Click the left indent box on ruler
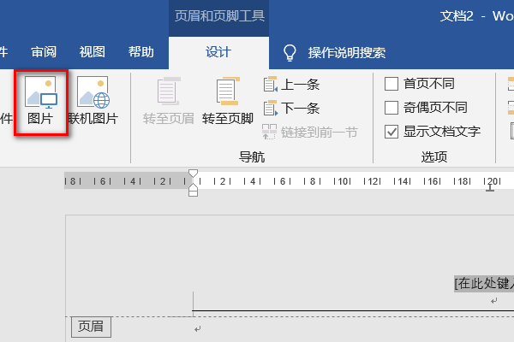514x342 pixels. 193,192
